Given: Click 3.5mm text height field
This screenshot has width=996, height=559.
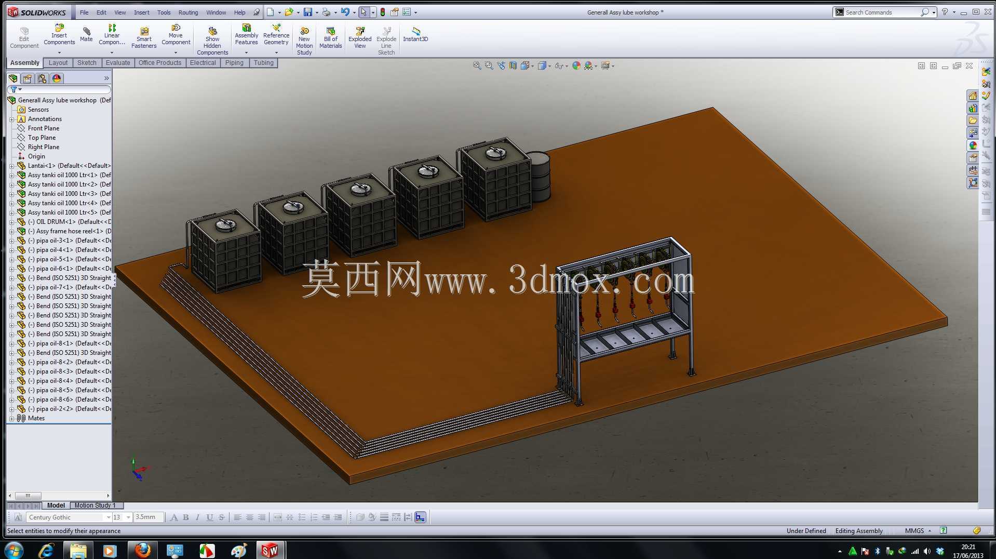Looking at the screenshot, I should point(149,517).
